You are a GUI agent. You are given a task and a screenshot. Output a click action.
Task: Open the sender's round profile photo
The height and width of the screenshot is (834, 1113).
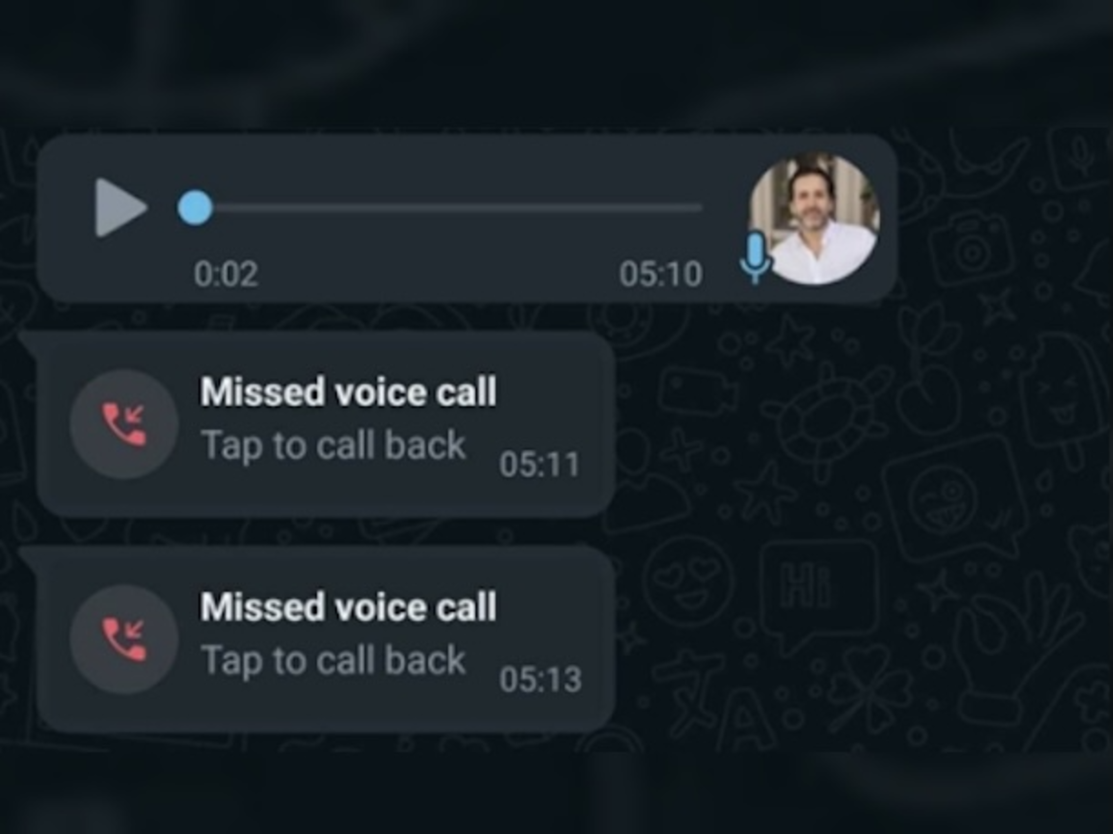(814, 218)
